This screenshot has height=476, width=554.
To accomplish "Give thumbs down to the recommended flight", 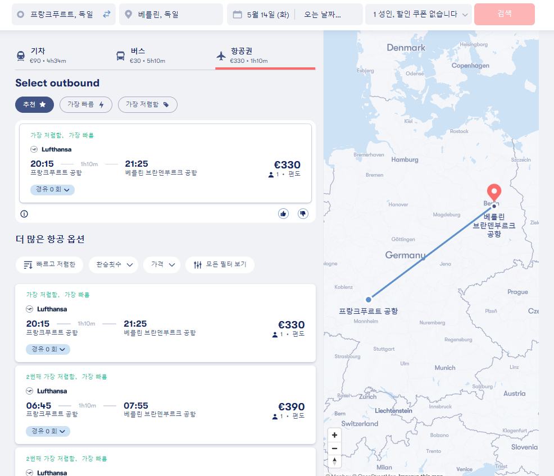I will tap(303, 213).
